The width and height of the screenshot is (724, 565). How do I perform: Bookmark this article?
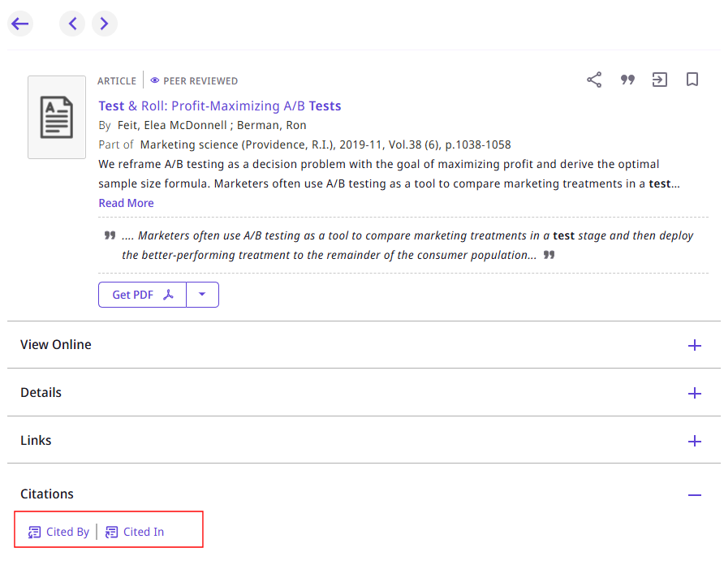coord(692,80)
